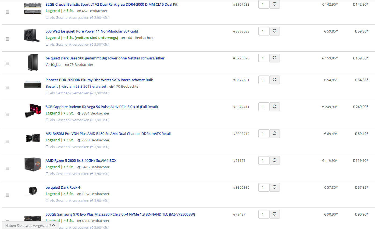The height and width of the screenshot is (229, 375).
Task: Click the Ryzen CPU box thumbnail
Action: 33,164
